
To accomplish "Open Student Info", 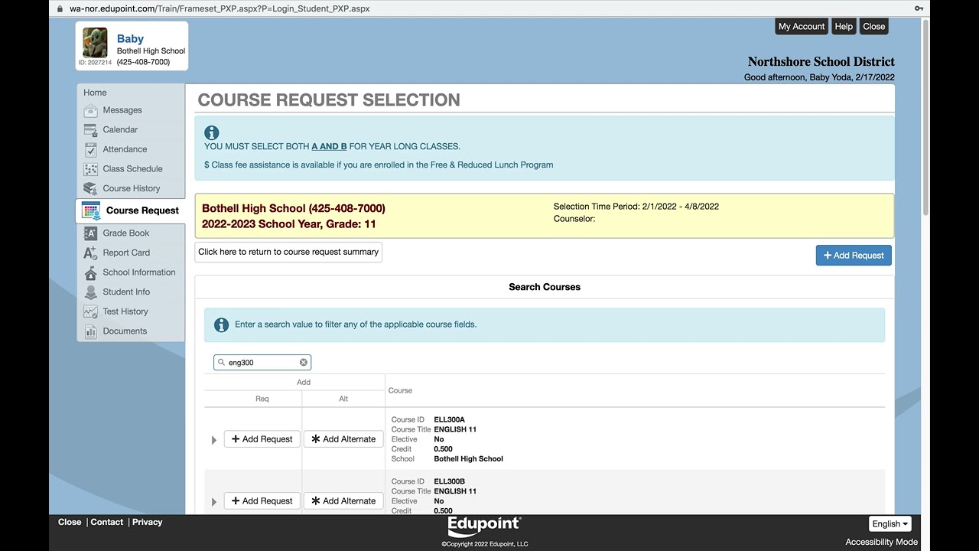I will tap(126, 292).
